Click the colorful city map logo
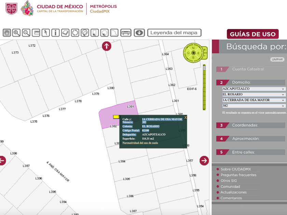Viewport: 287px width, 215px height. click(27, 8)
